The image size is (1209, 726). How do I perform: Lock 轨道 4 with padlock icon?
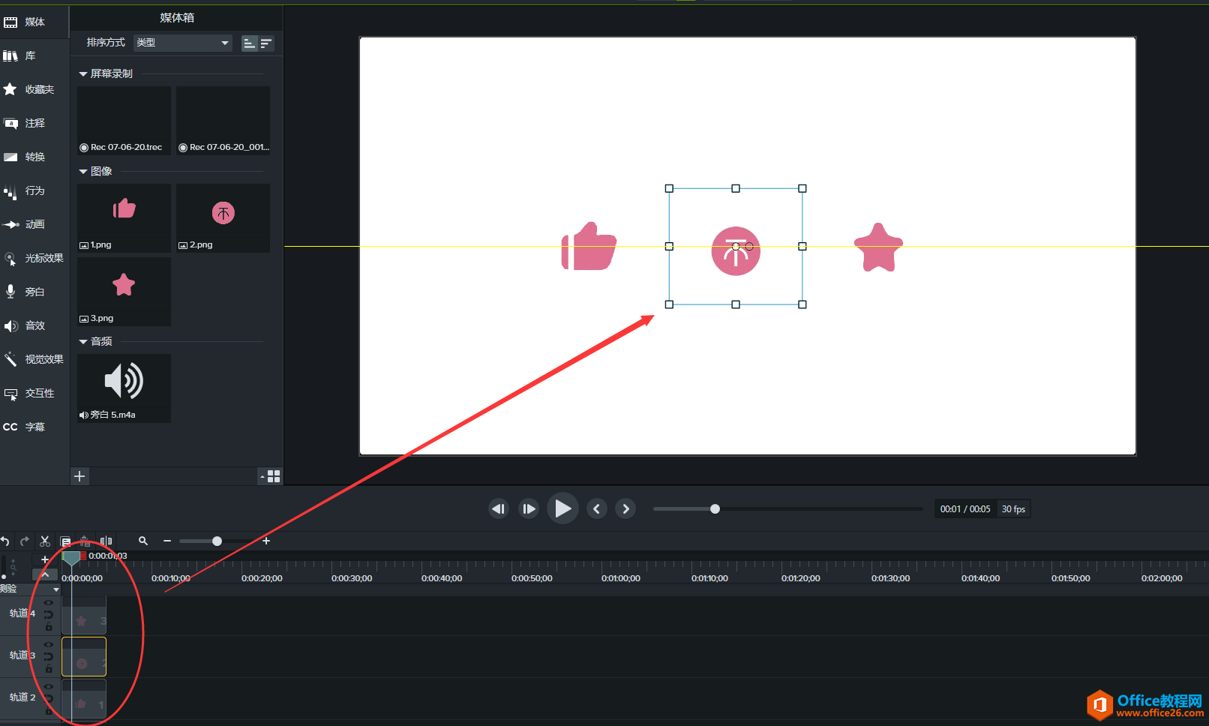[x=49, y=626]
